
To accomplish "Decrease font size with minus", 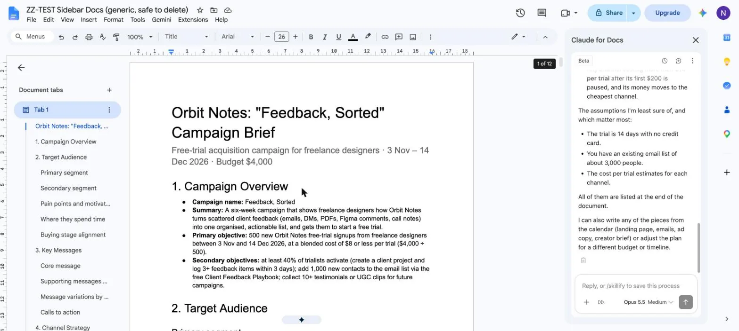I will pos(268,37).
